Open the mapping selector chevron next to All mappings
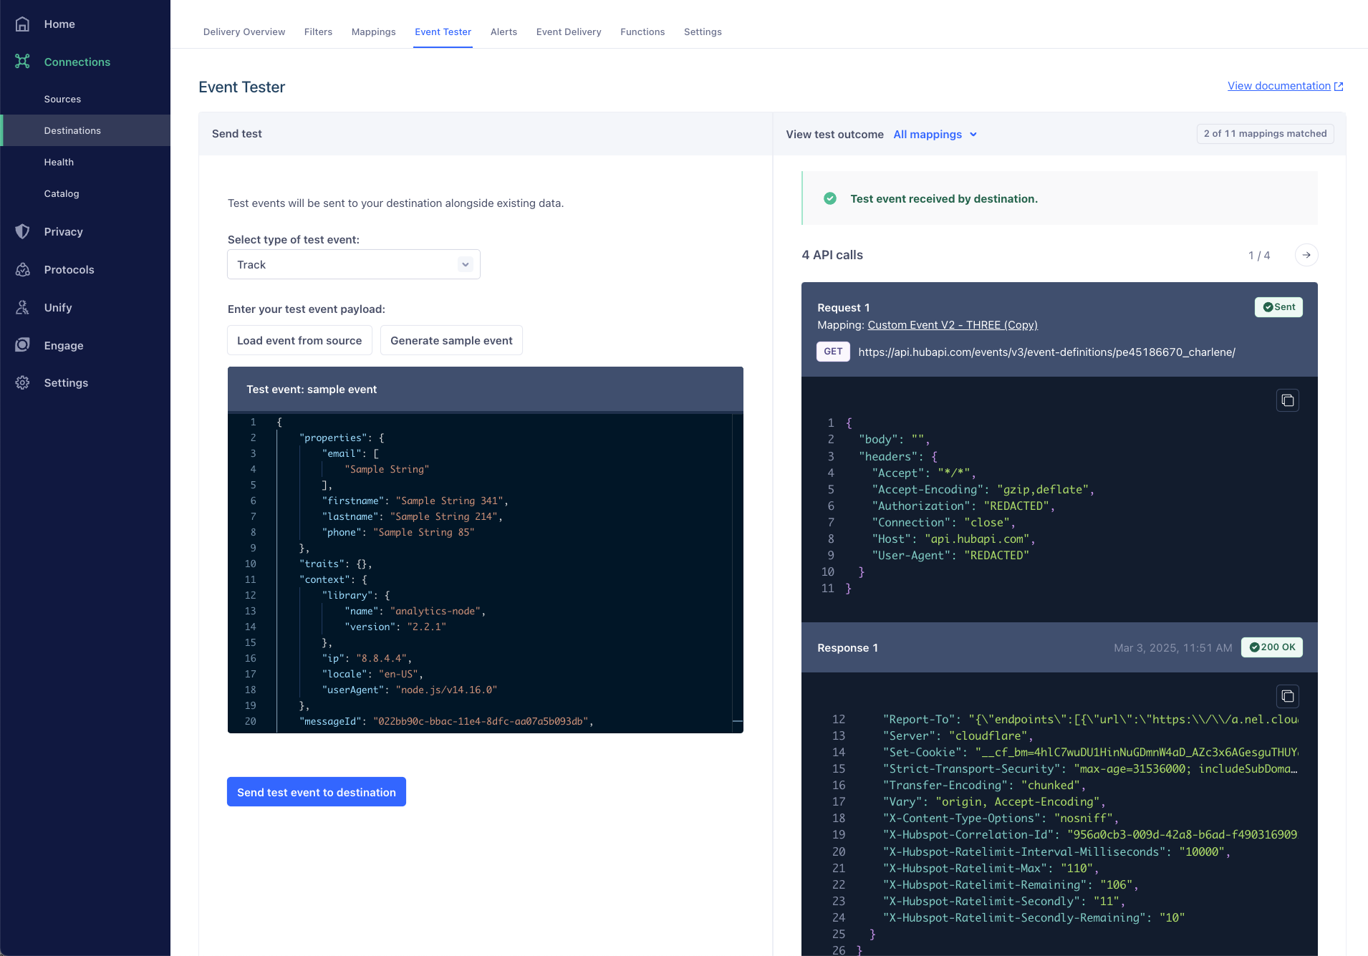Image resolution: width=1368 pixels, height=956 pixels. click(973, 134)
